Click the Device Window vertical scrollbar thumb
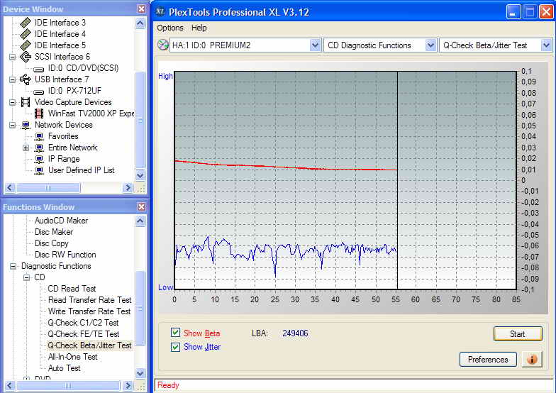This screenshot has width=556, height=393. [x=140, y=121]
